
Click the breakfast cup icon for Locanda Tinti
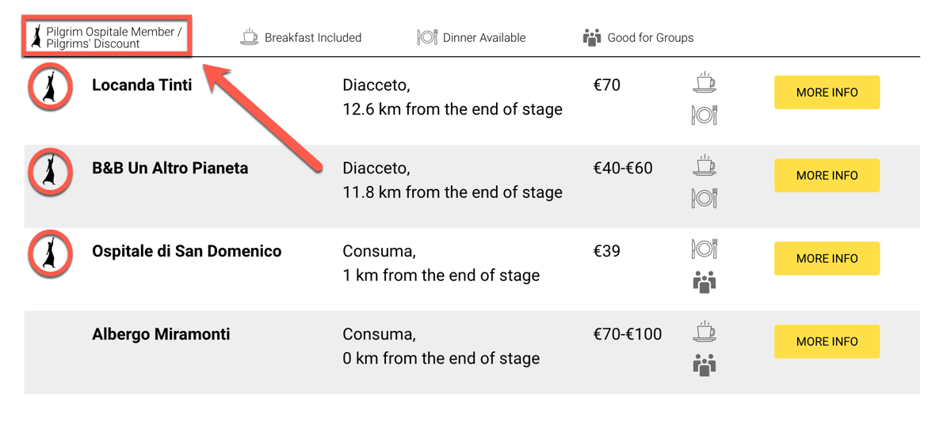(x=705, y=82)
